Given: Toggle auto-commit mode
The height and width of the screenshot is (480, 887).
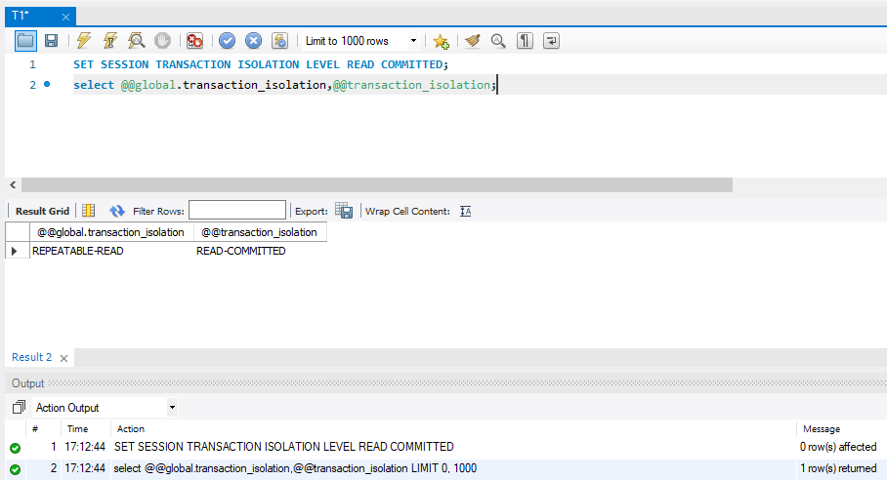Looking at the screenshot, I should tap(280, 41).
